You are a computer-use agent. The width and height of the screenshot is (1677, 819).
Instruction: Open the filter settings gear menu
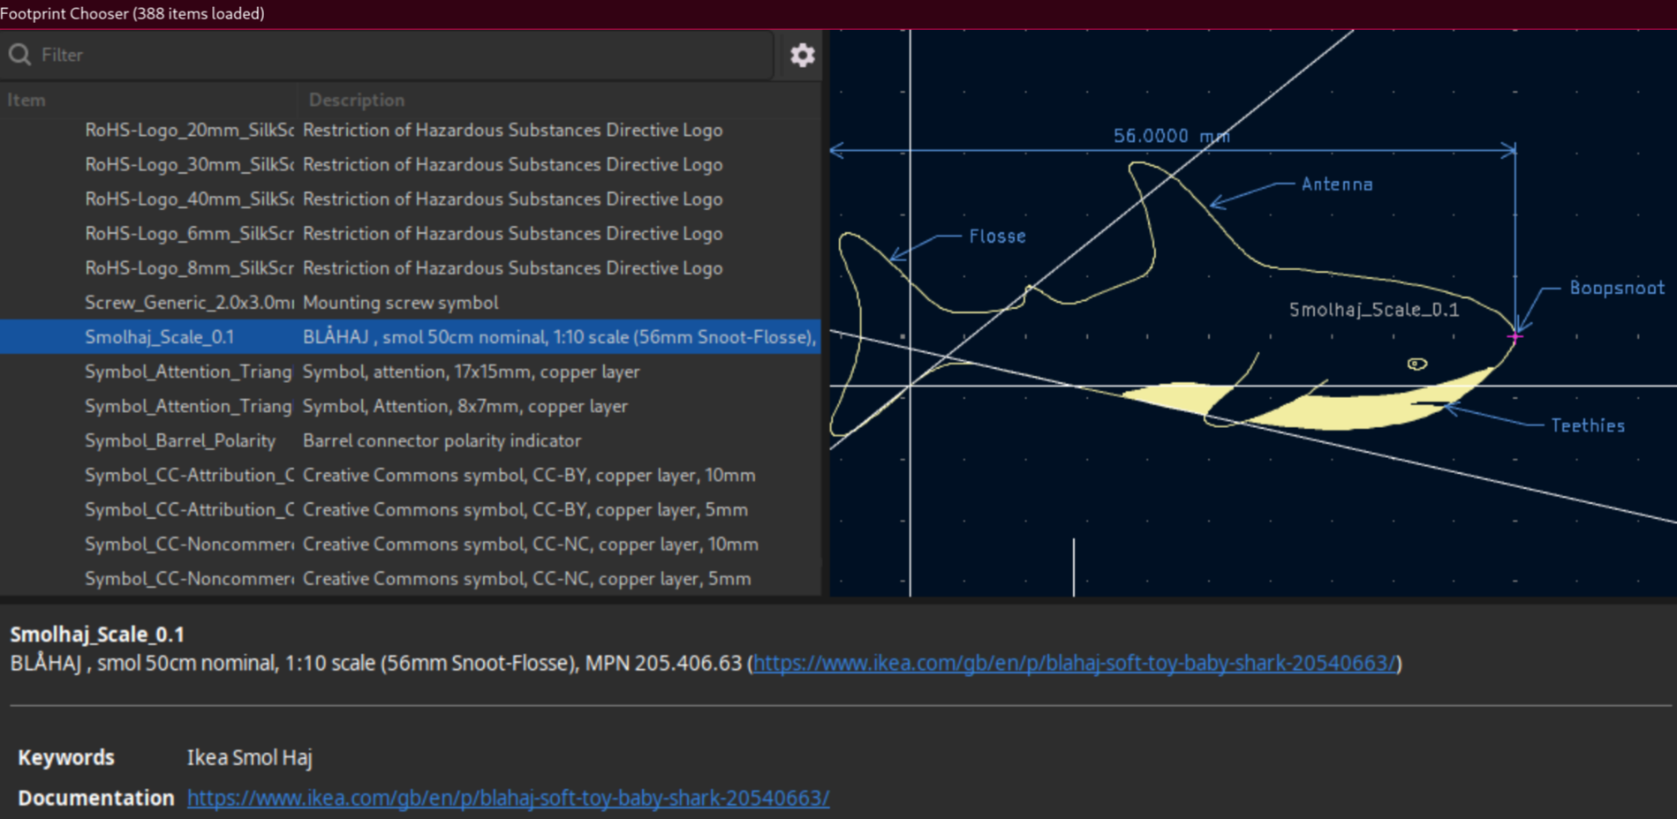pyautogui.click(x=802, y=56)
